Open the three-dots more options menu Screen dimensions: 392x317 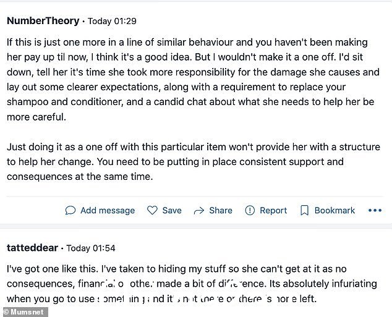[375, 210]
